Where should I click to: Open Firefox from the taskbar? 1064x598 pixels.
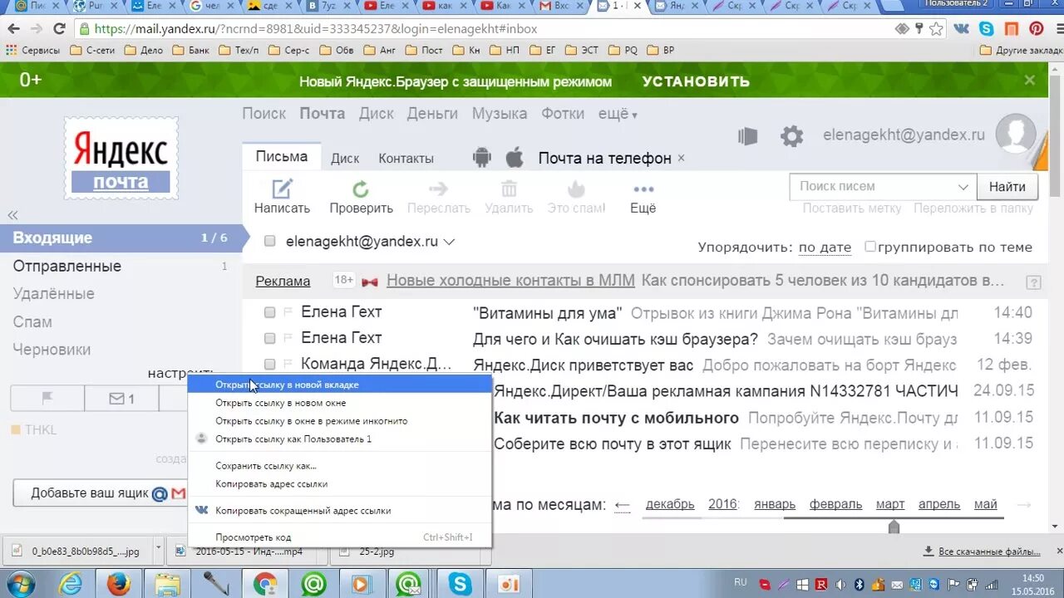click(x=119, y=584)
